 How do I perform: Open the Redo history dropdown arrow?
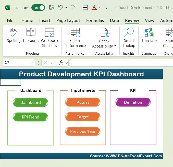(x=78, y=8)
